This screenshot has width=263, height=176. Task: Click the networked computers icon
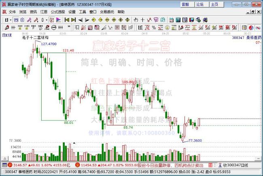point(198,20)
